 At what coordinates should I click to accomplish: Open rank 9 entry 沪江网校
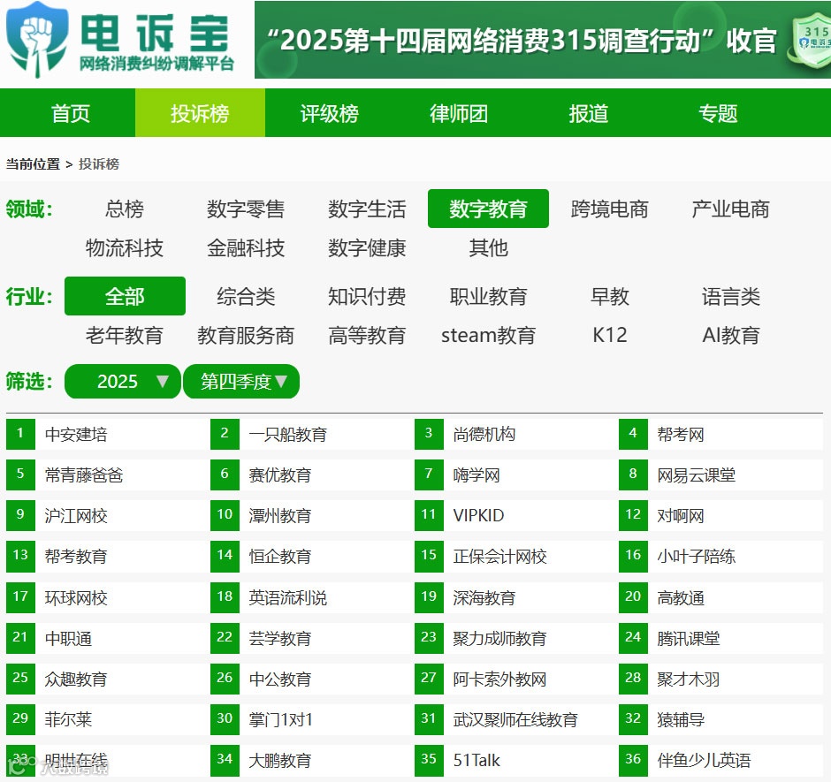[76, 515]
